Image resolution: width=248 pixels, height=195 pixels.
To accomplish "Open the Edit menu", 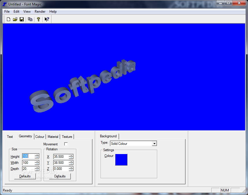I will (x=16, y=12).
